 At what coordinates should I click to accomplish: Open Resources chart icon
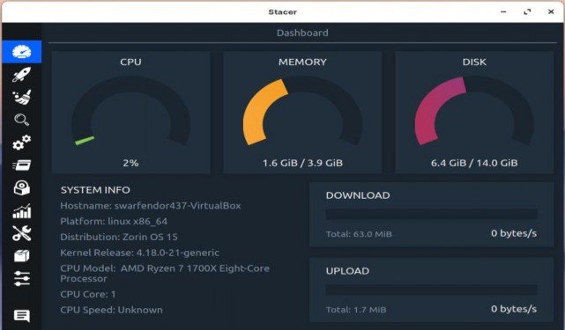(22, 211)
